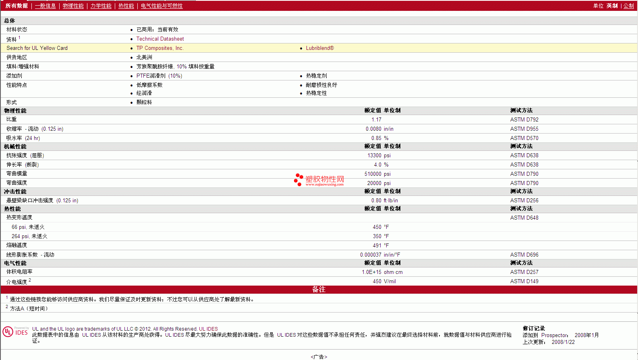The image size is (638, 360).
Task: Click the 北美洲 region entry
Action: coord(144,58)
